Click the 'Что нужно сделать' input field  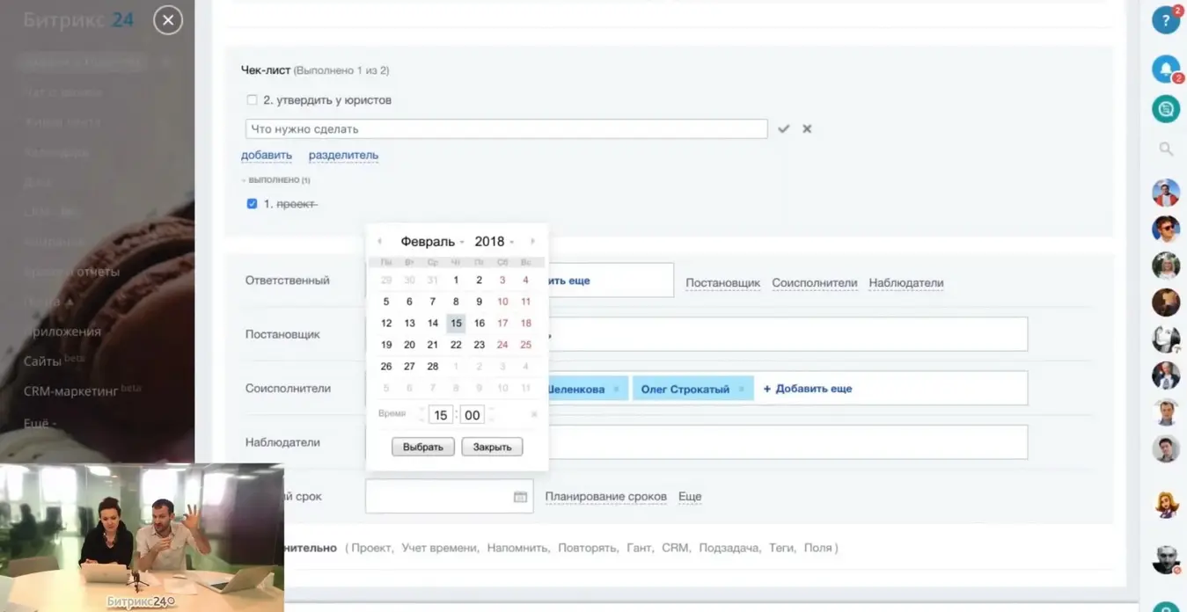click(x=506, y=129)
